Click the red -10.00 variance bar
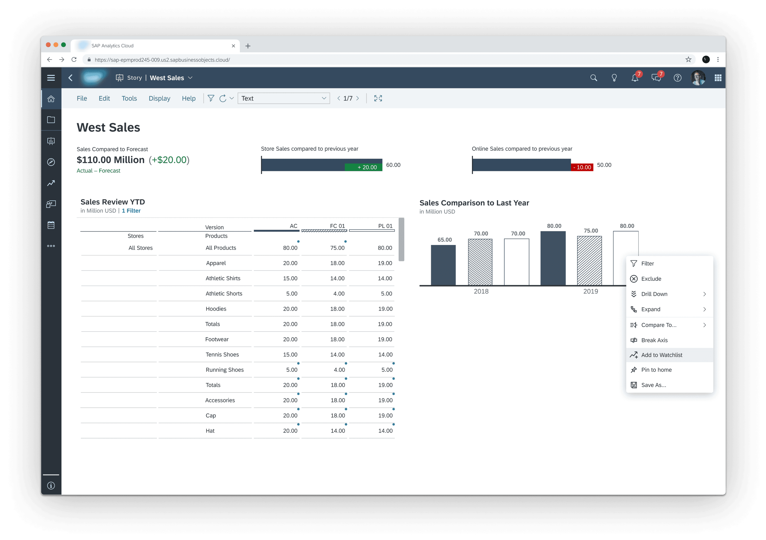 pos(582,167)
